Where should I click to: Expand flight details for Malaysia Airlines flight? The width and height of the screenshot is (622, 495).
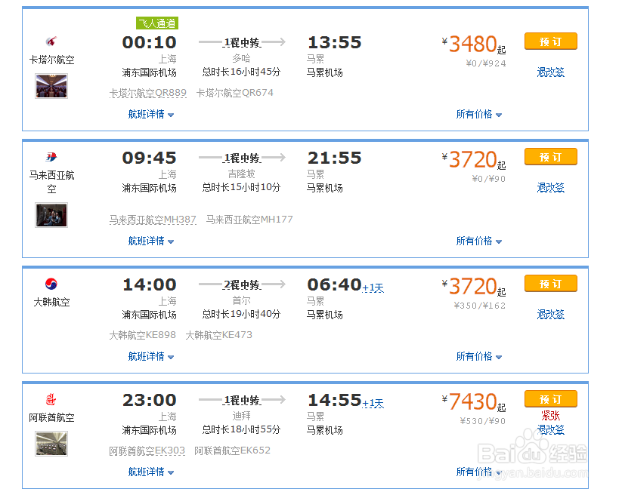click(x=151, y=241)
